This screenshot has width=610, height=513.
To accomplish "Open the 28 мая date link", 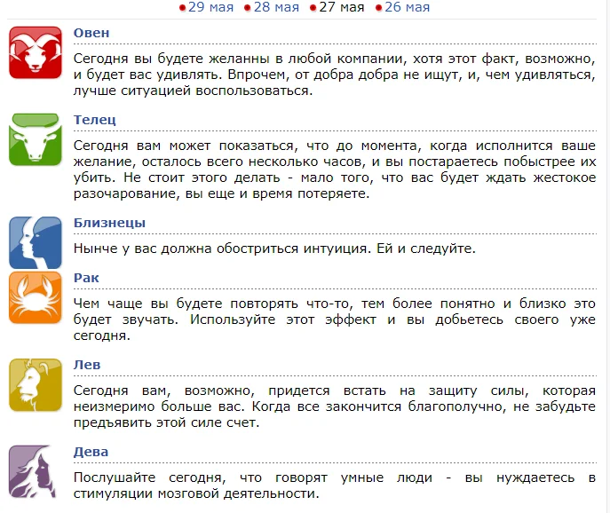I will [x=276, y=7].
